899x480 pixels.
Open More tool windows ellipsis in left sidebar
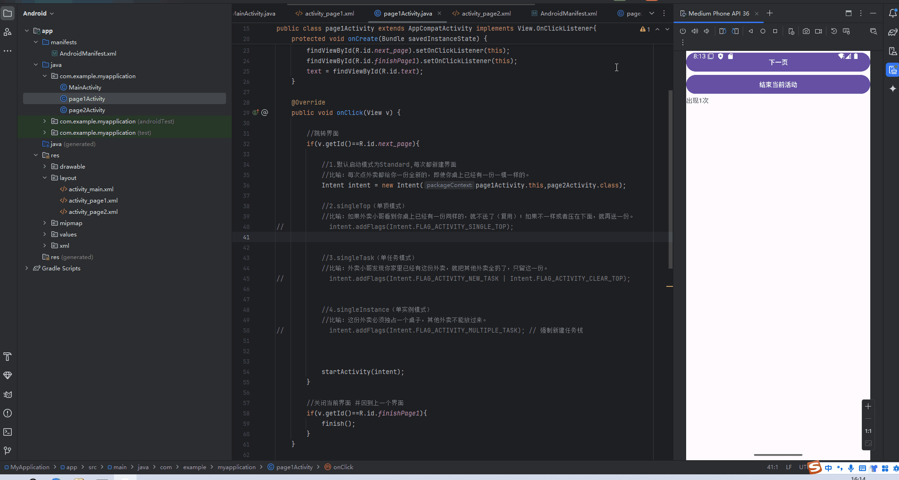coord(8,50)
